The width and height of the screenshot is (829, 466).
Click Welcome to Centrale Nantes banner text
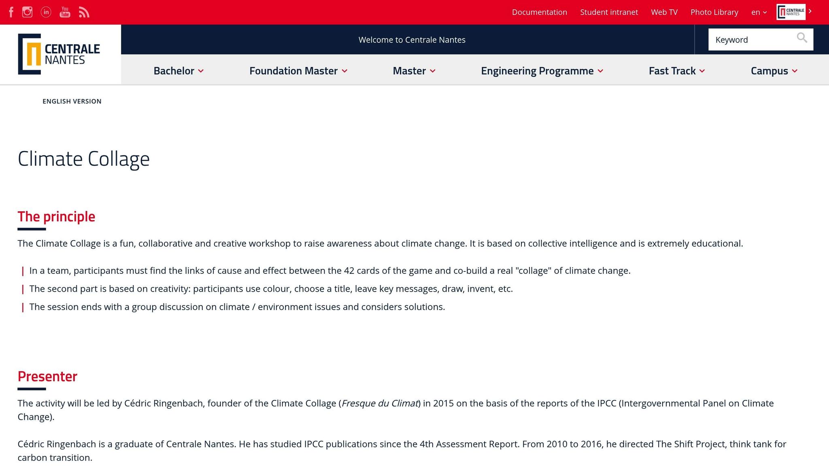point(412,40)
